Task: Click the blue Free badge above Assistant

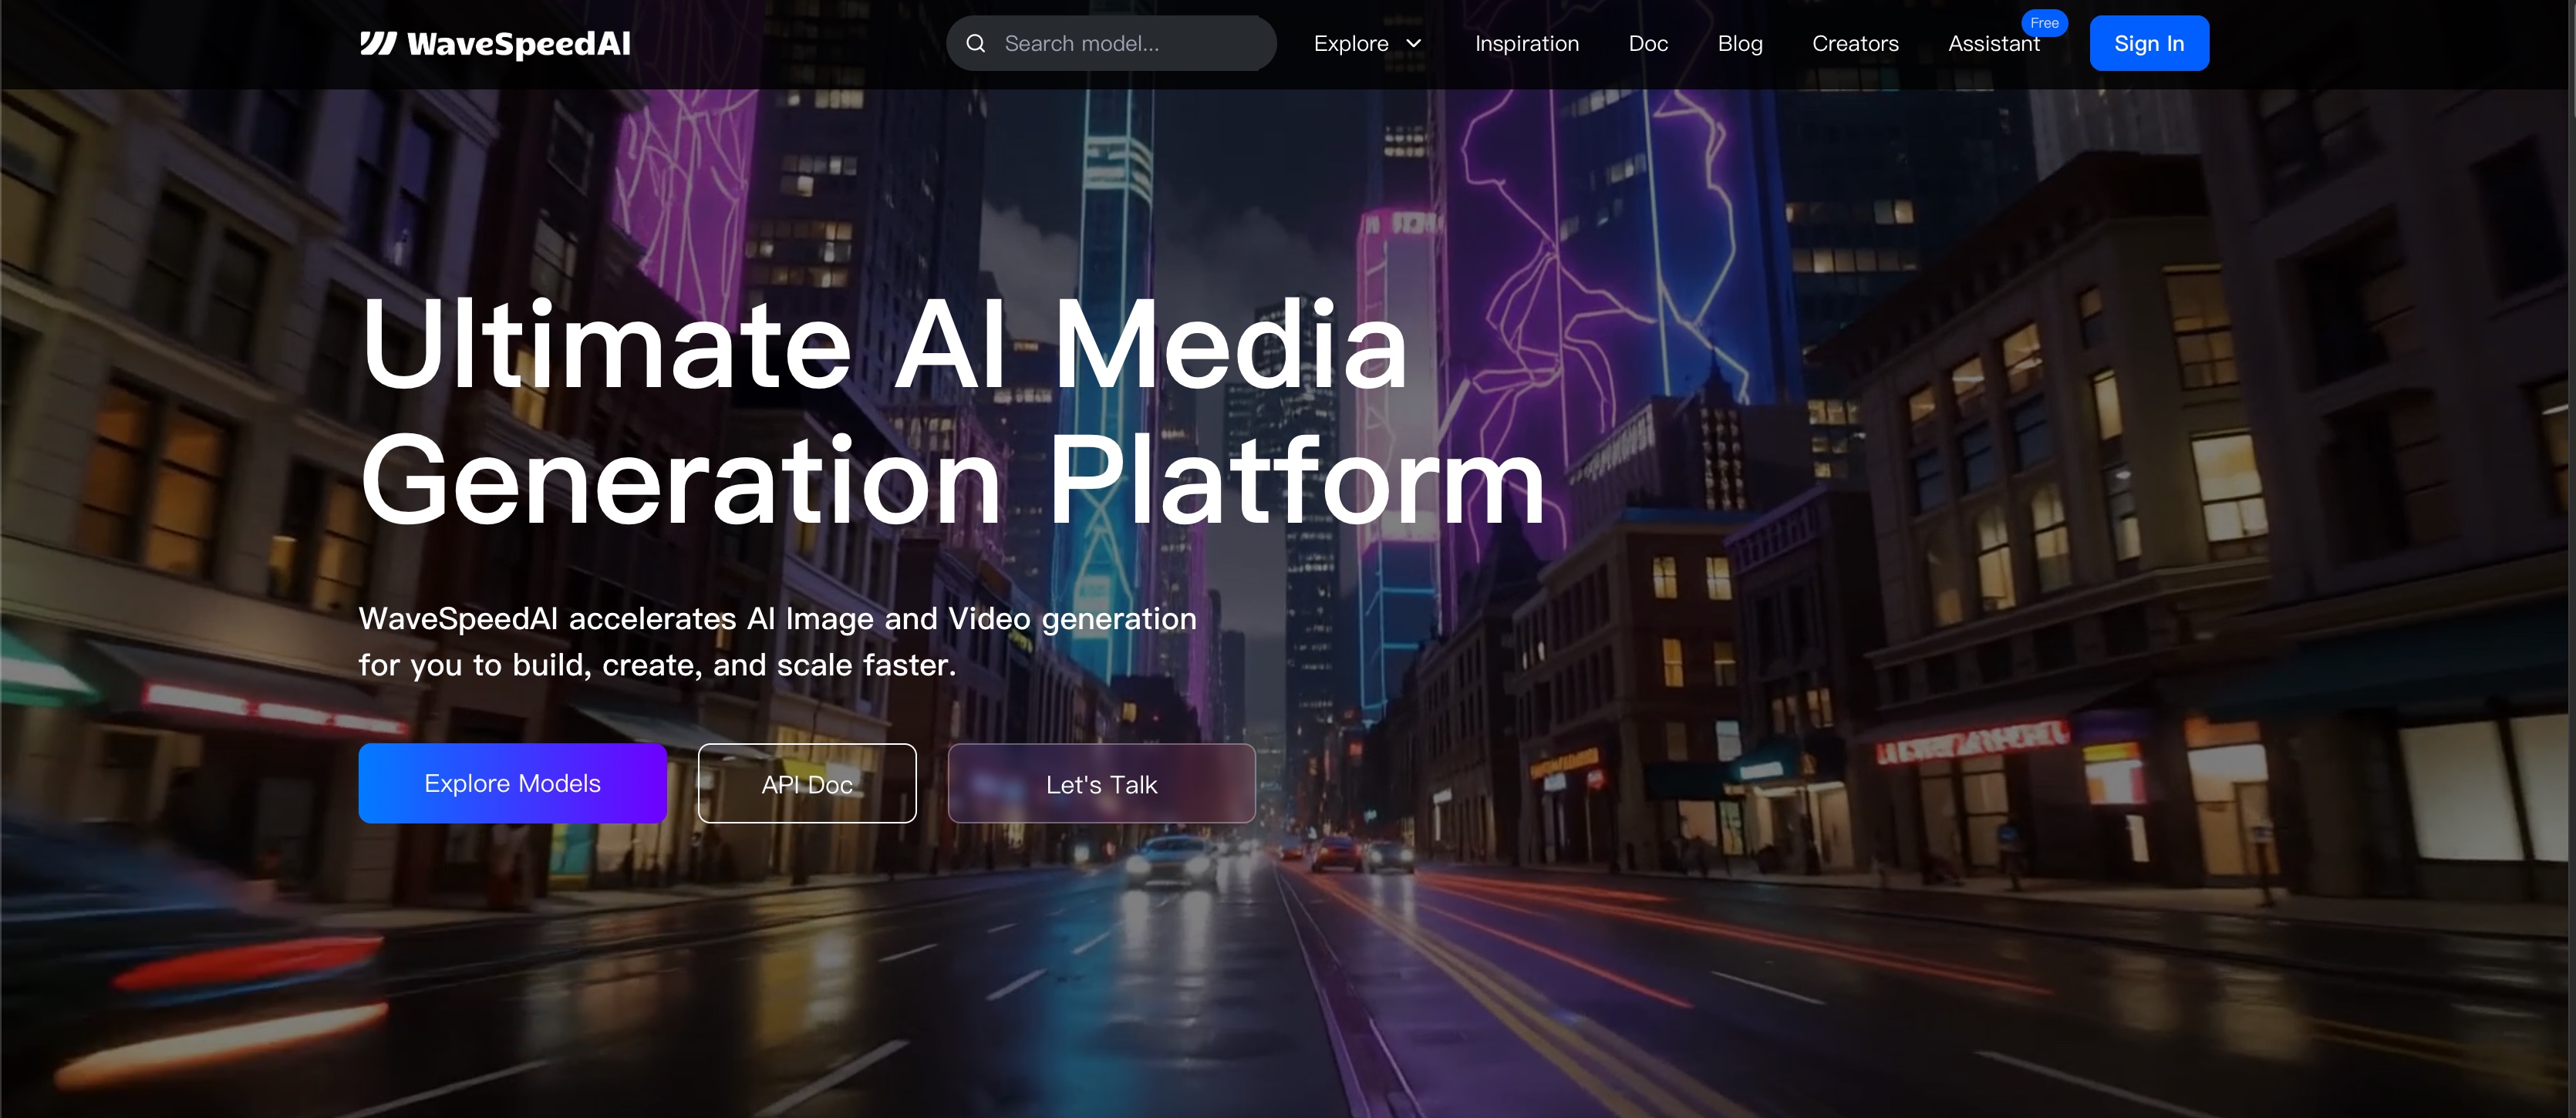Action: pos(2044,23)
